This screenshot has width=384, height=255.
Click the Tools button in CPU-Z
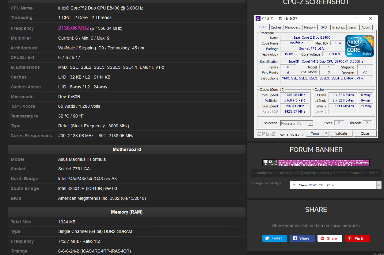point(315,133)
